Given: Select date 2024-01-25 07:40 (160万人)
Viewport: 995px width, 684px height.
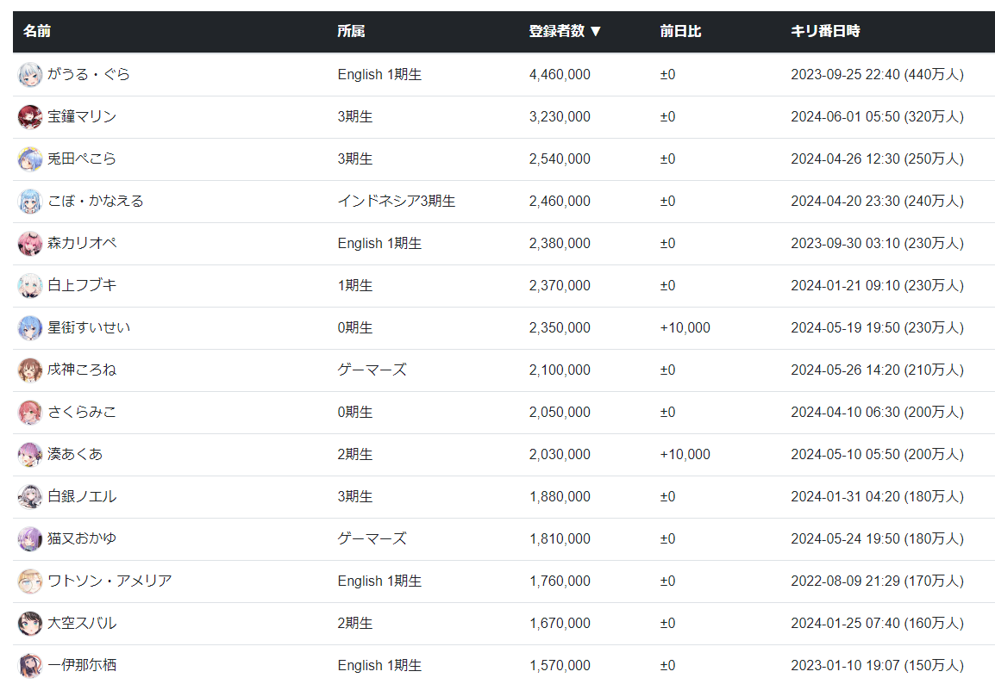Looking at the screenshot, I should 877,623.
